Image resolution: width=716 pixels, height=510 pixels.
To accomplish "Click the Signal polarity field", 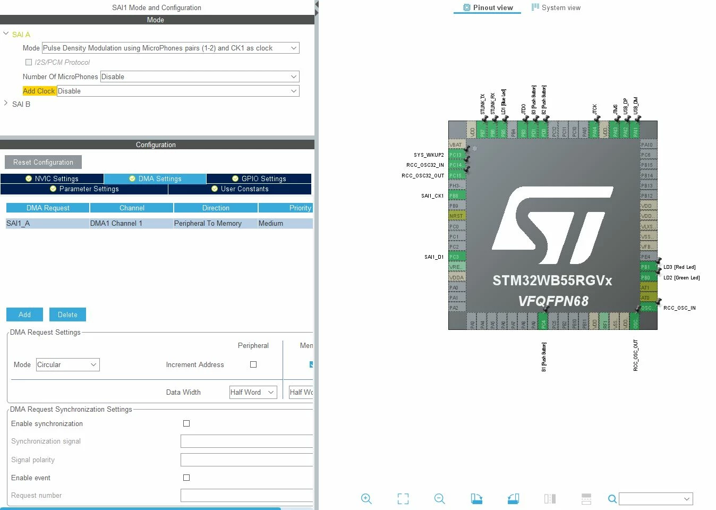I will click(246, 460).
